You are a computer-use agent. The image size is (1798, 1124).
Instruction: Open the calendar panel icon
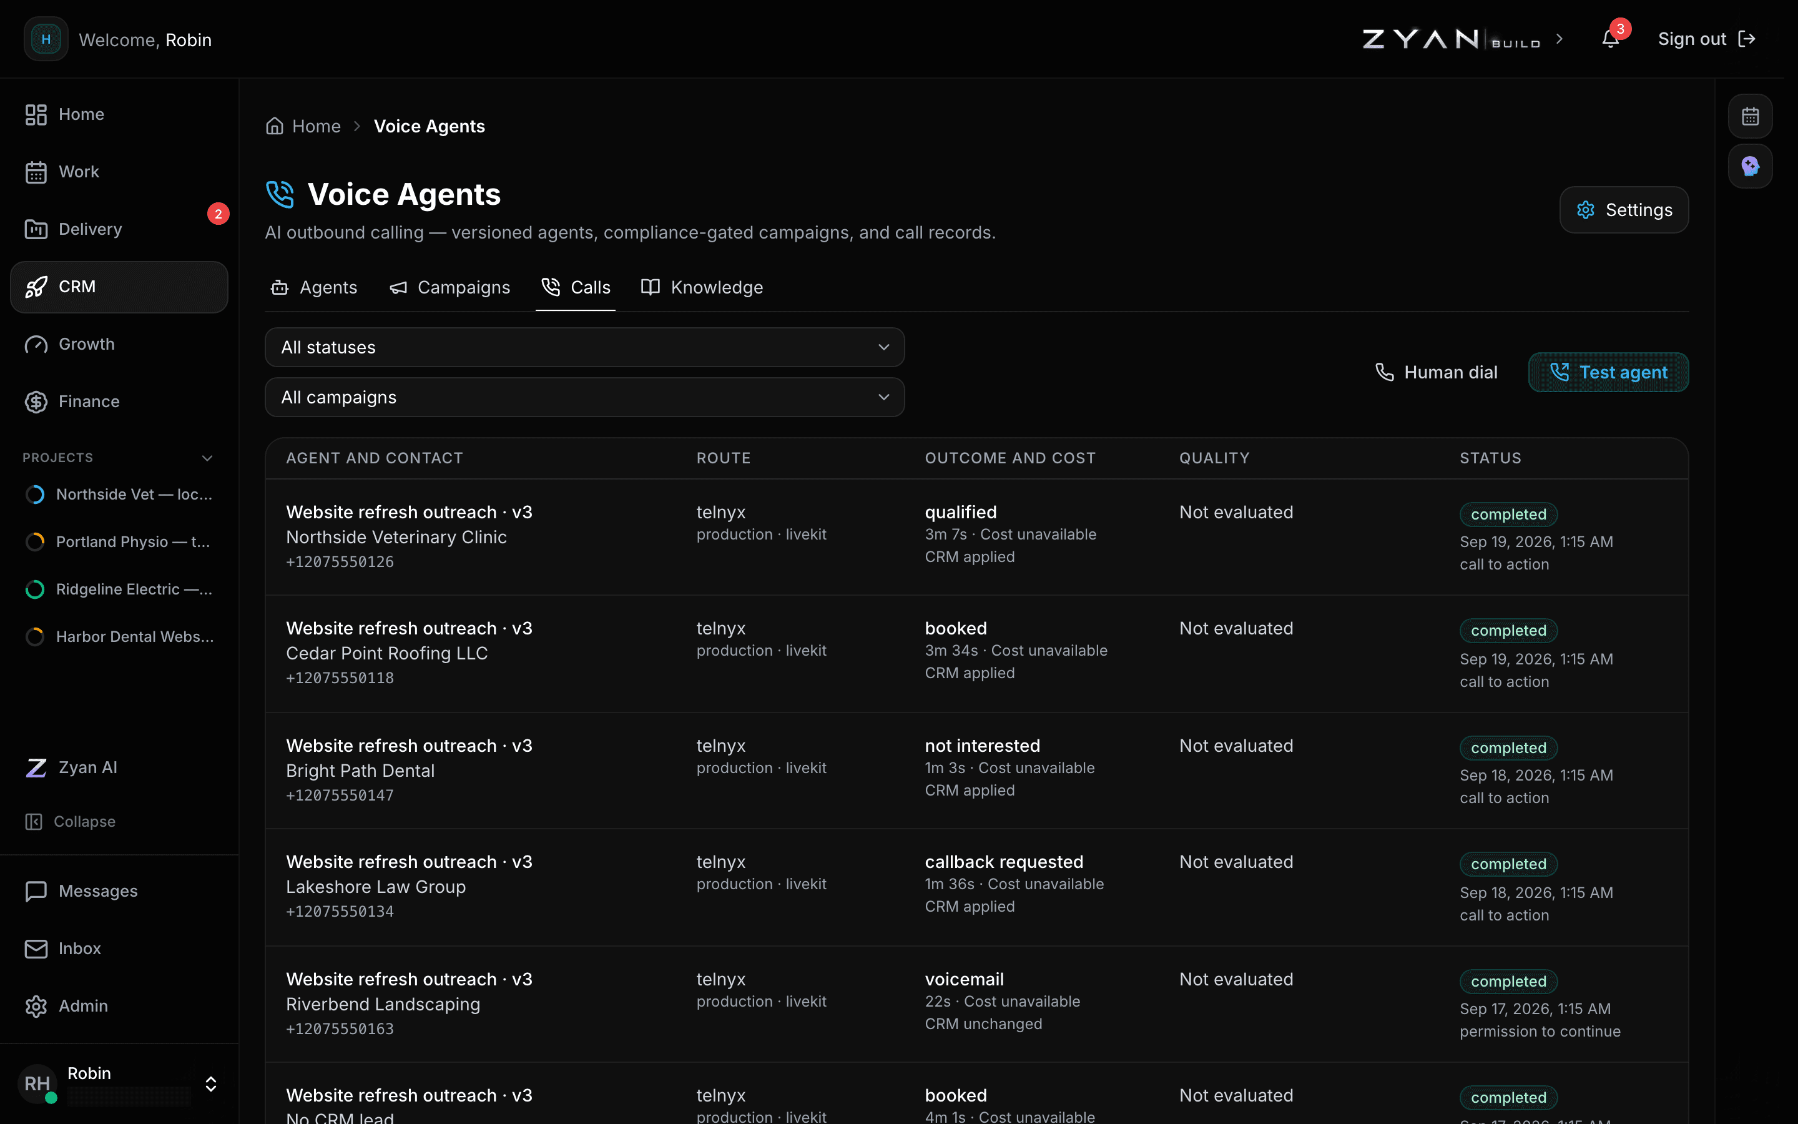[1750, 116]
